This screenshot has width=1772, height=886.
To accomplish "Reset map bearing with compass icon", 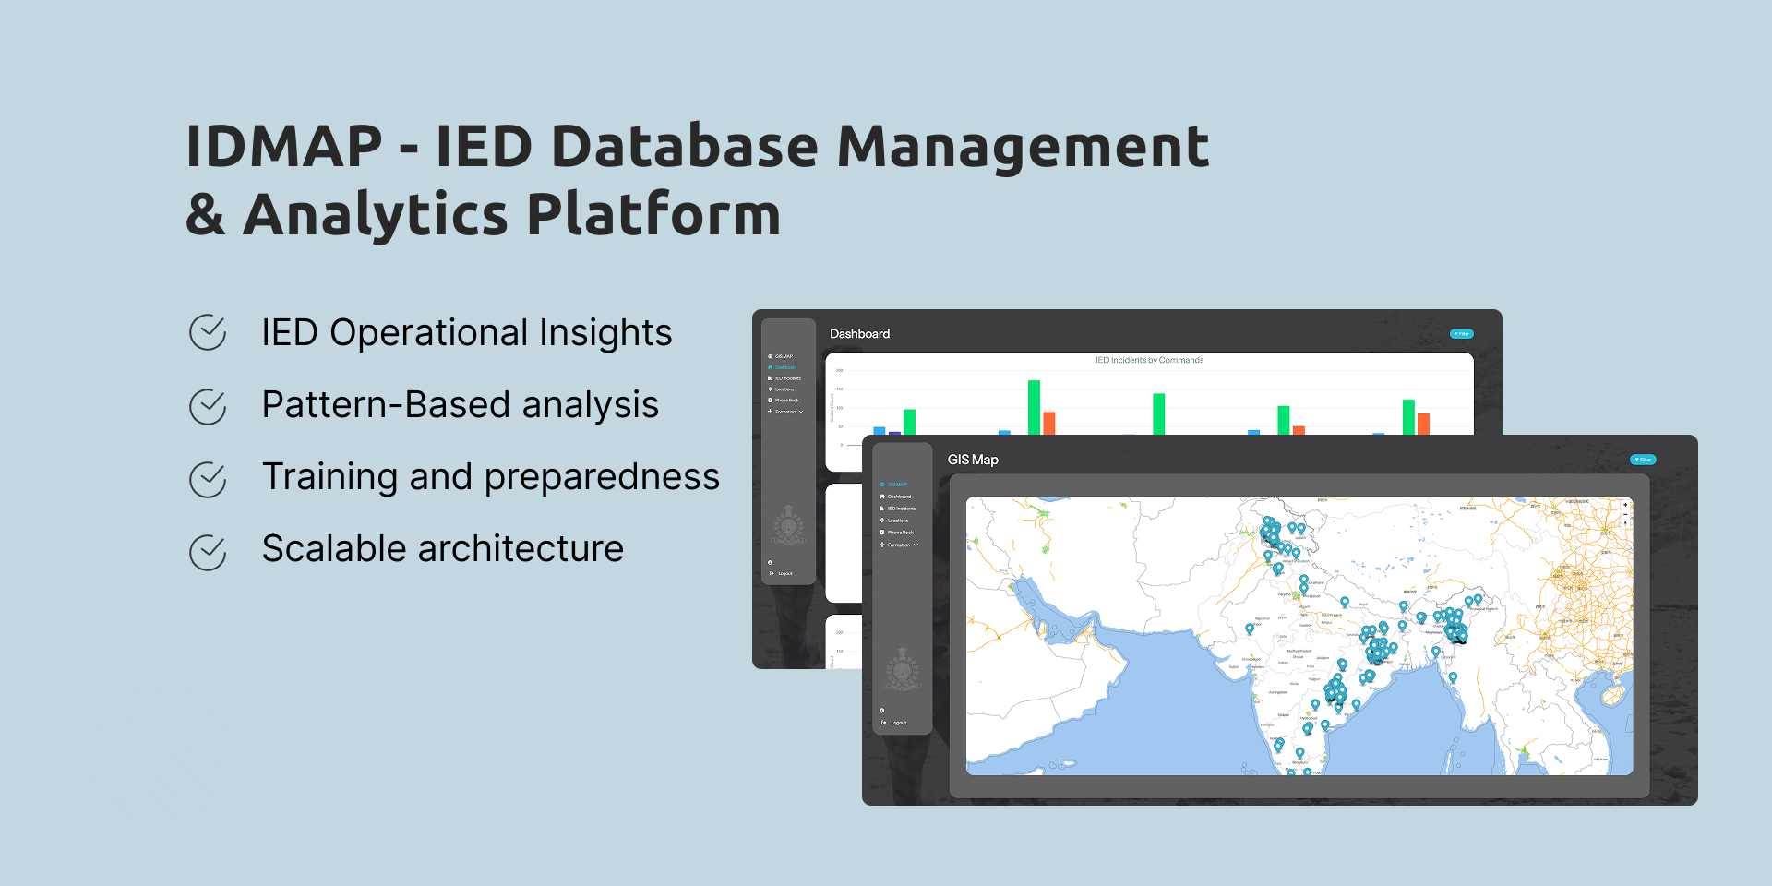I will point(1625,523).
